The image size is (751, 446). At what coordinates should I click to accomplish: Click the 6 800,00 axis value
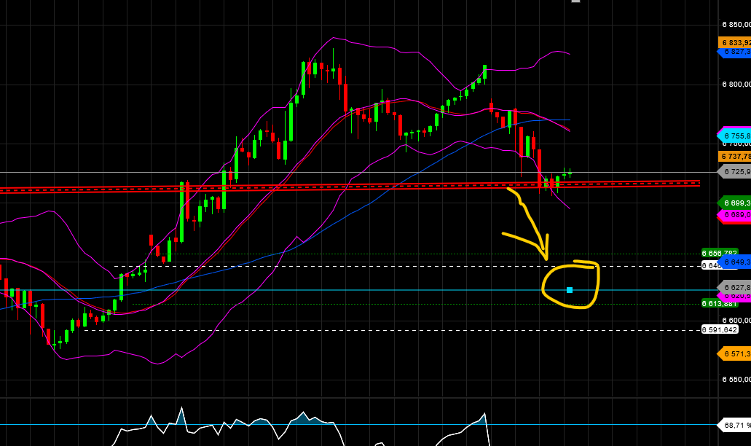pos(736,85)
